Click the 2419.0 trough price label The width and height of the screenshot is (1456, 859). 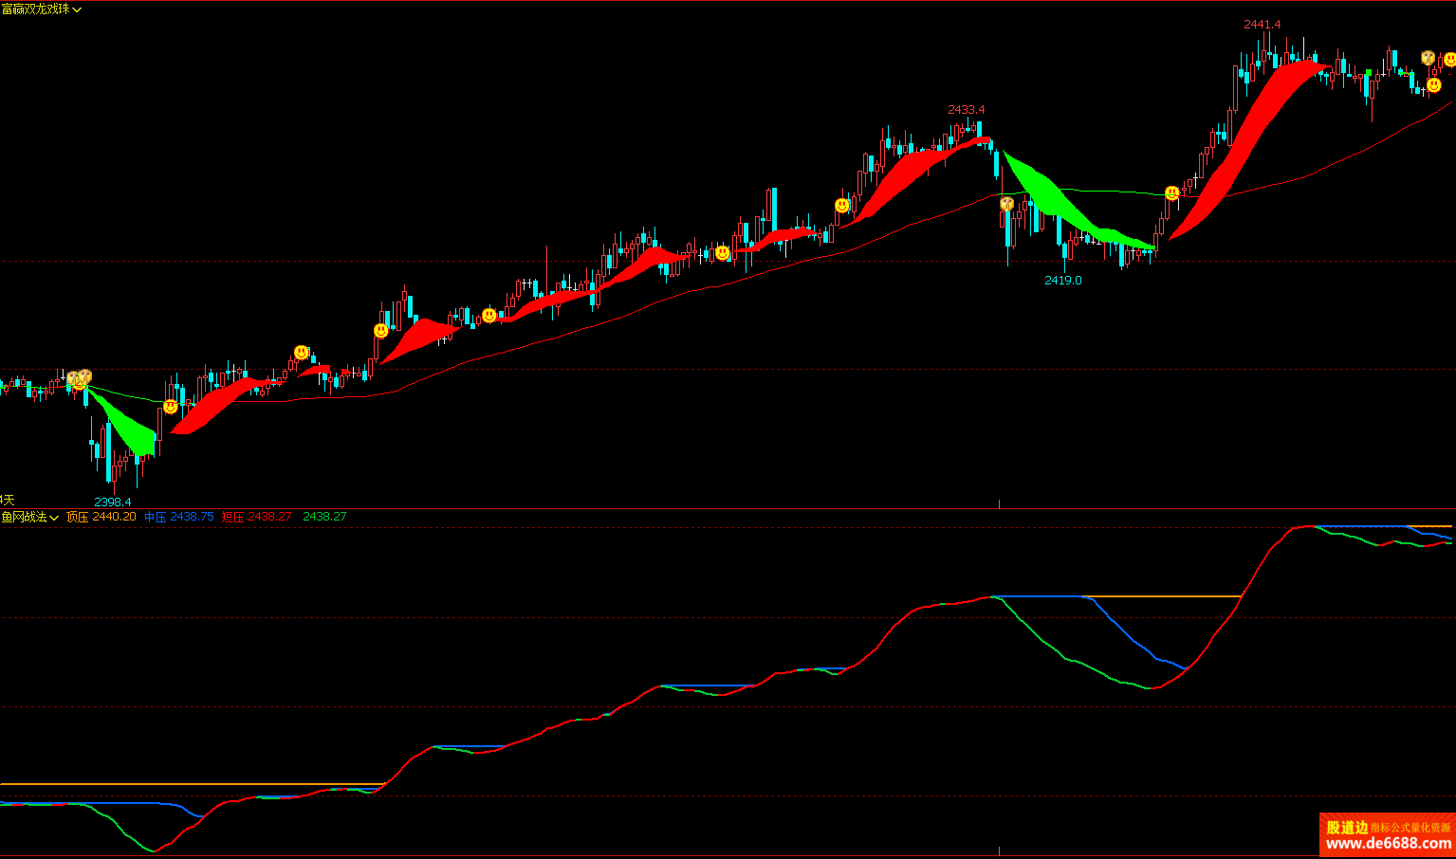[x=1062, y=280]
